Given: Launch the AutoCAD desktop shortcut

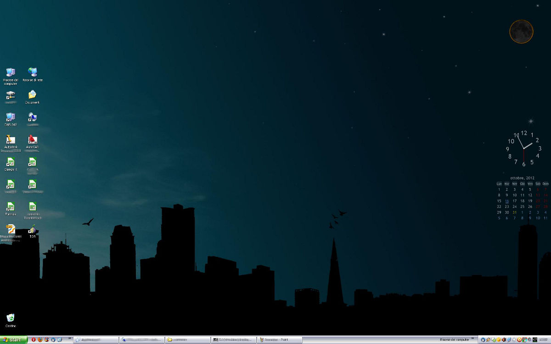Looking at the screenshot, I should click(x=32, y=139).
